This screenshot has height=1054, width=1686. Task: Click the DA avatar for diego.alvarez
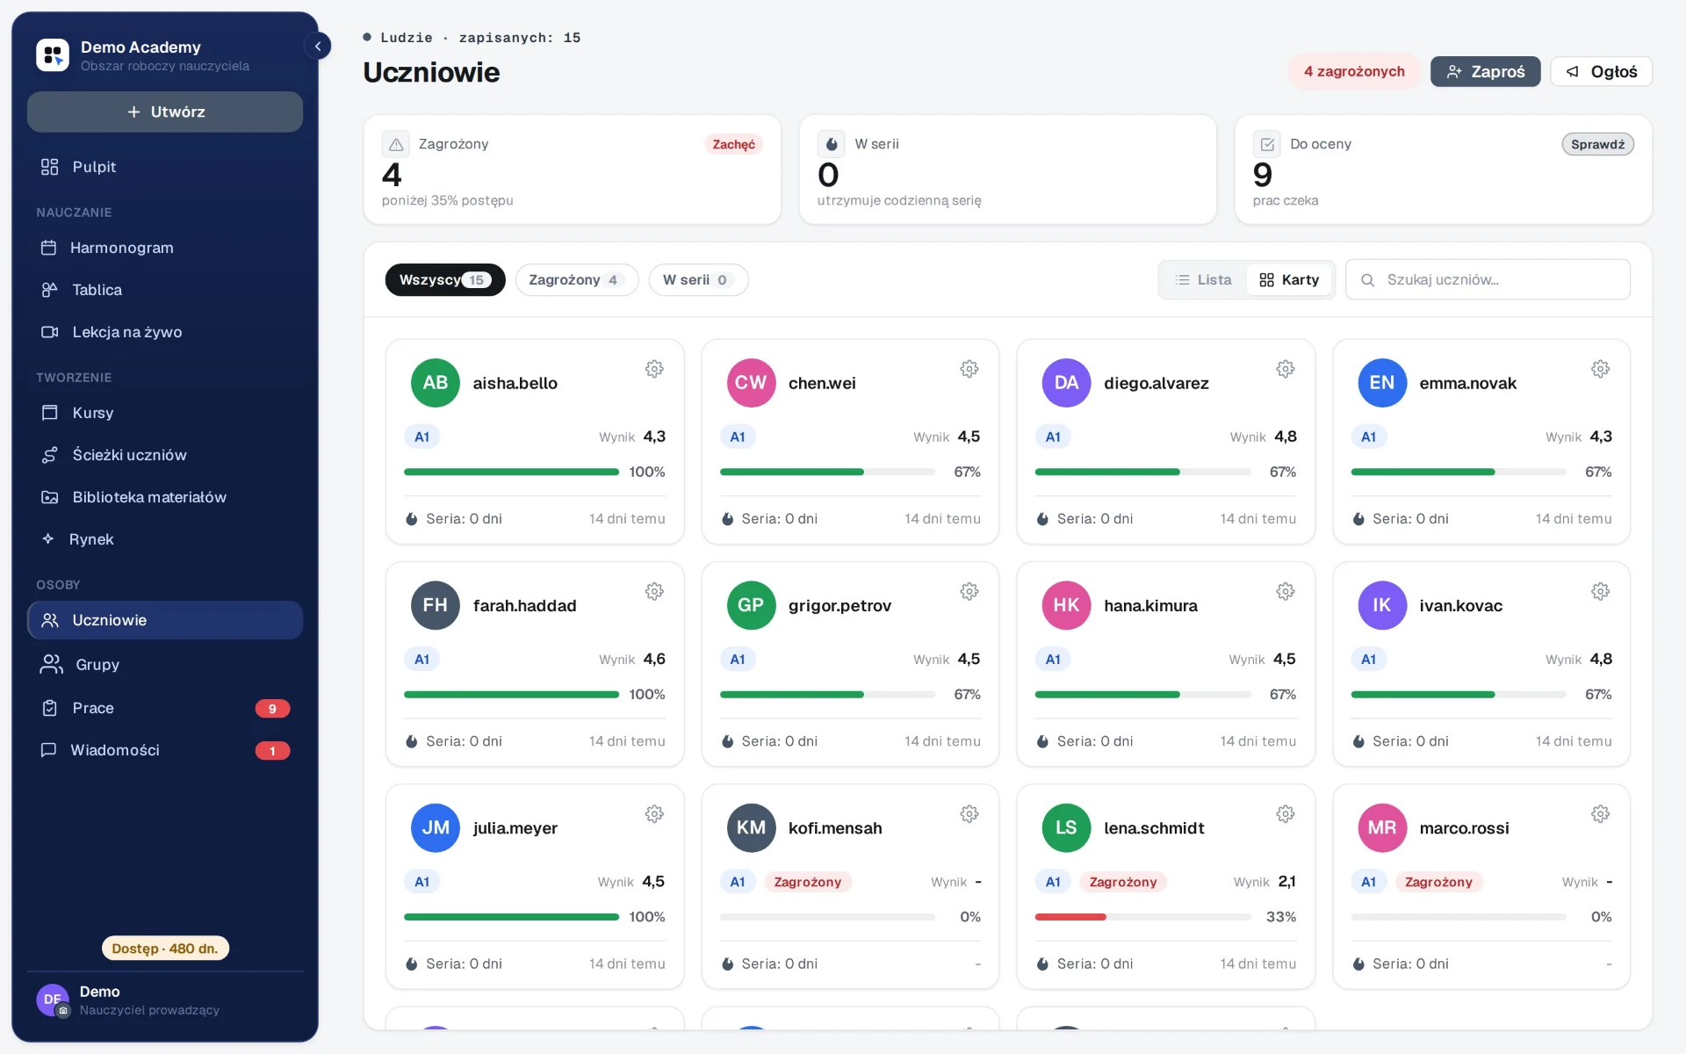tap(1066, 383)
